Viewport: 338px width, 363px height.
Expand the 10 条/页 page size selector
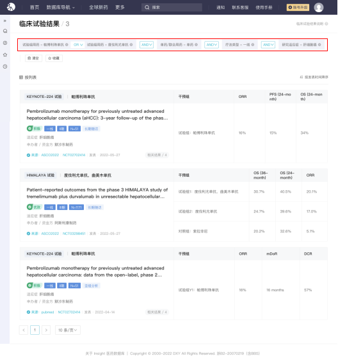click(x=68, y=330)
